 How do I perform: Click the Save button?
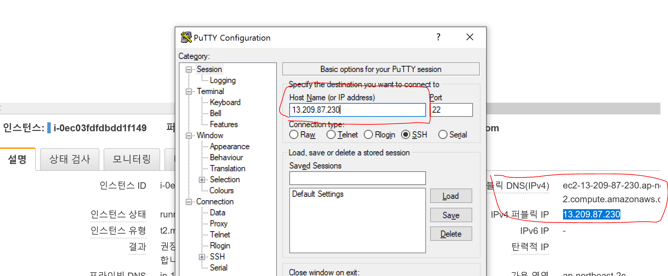pos(451,215)
